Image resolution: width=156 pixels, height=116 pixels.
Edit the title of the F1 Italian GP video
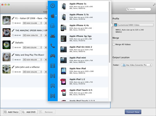pyautogui.click(x=13, y=18)
